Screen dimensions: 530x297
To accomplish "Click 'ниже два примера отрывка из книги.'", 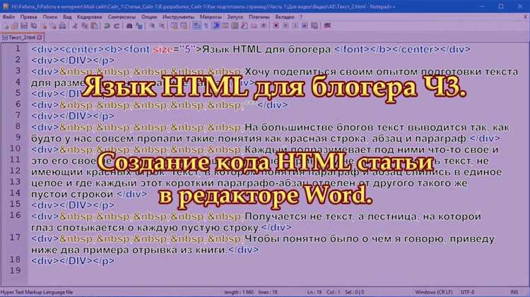I will 129,250.
